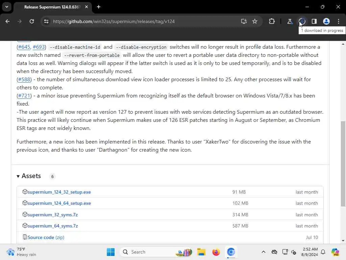Open File Explorer from the taskbar
346x260 pixels.
point(201,252)
